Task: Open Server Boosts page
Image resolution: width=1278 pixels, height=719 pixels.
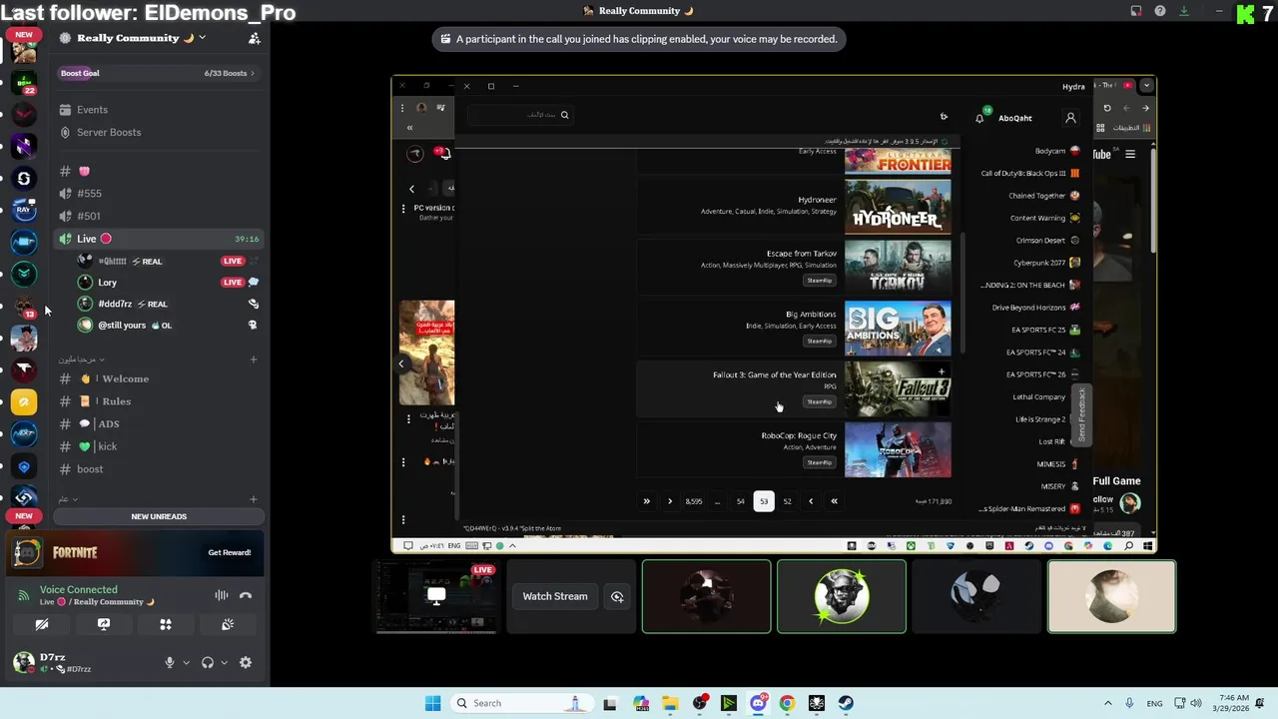Action: (x=159, y=132)
